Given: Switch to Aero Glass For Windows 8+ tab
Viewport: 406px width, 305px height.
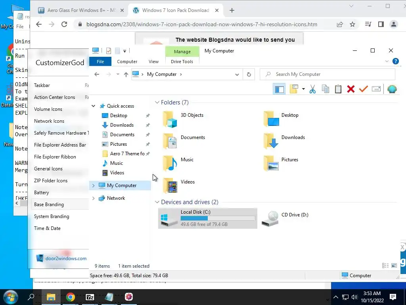Looking at the screenshot, I should pyautogui.click(x=81, y=10).
